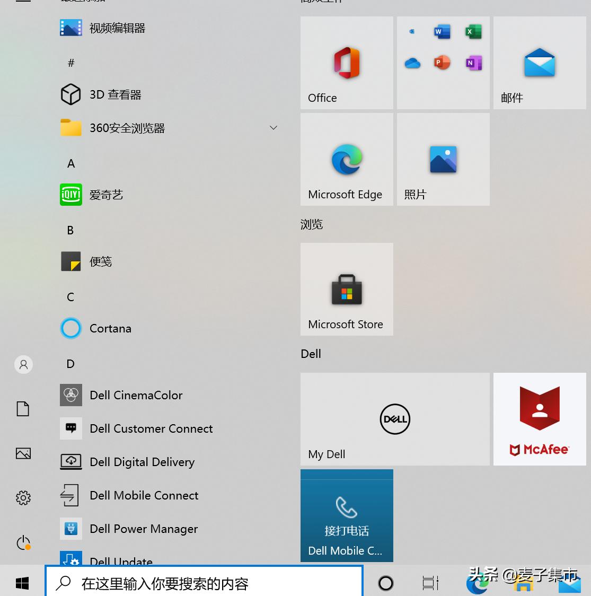This screenshot has width=591, height=596.
Task: Launch Dell Power Manager
Action: point(143,529)
